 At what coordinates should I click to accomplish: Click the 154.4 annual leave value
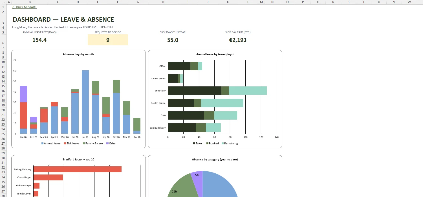pyautogui.click(x=39, y=40)
